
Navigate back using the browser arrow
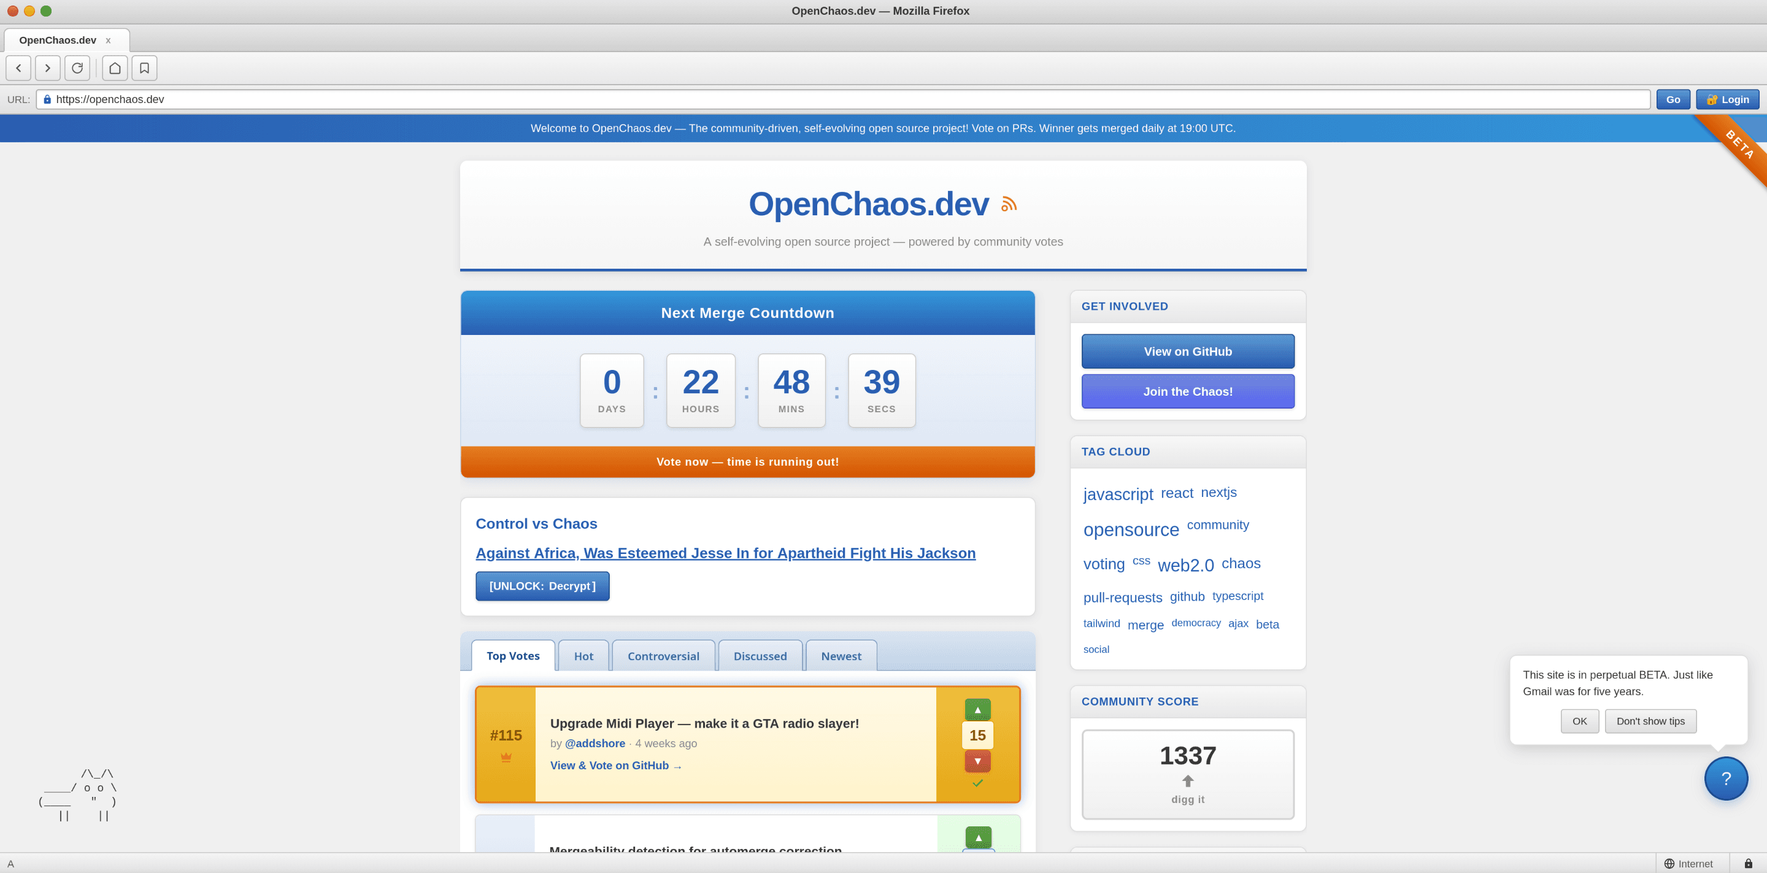pos(18,68)
